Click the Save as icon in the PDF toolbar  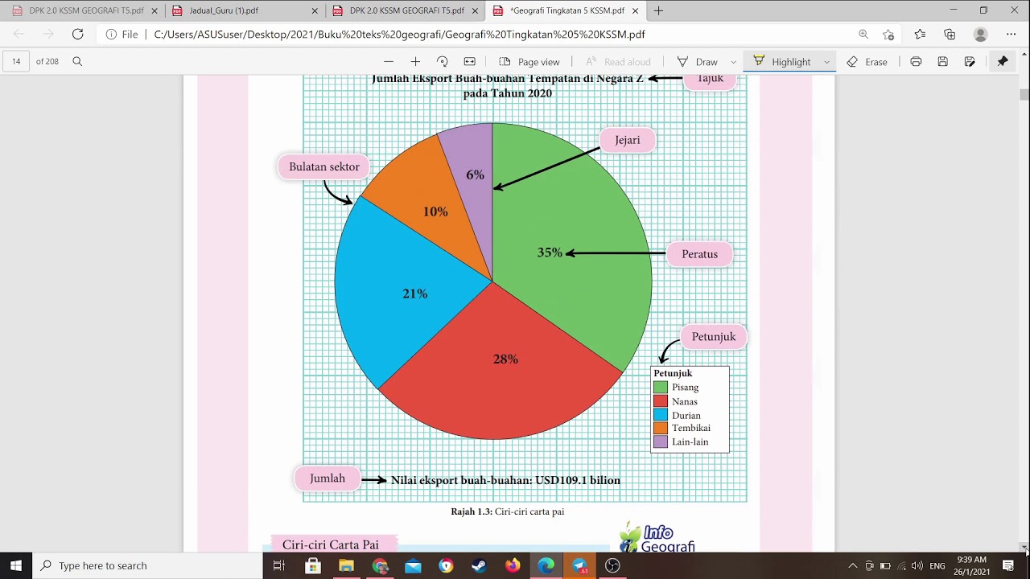tap(970, 61)
